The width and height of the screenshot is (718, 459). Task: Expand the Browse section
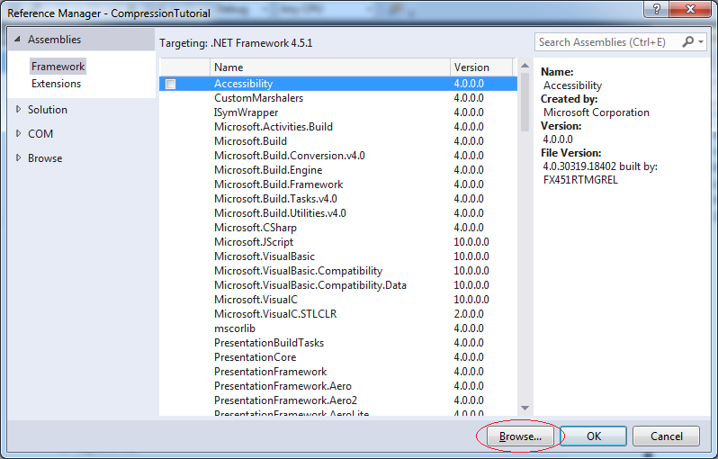18,158
